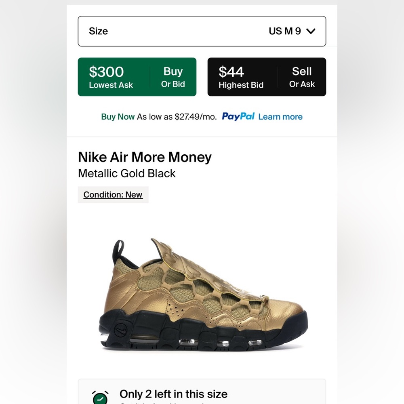Click the Metallic Gold Black colorway label
This screenshot has width=404, height=404.
127,173
